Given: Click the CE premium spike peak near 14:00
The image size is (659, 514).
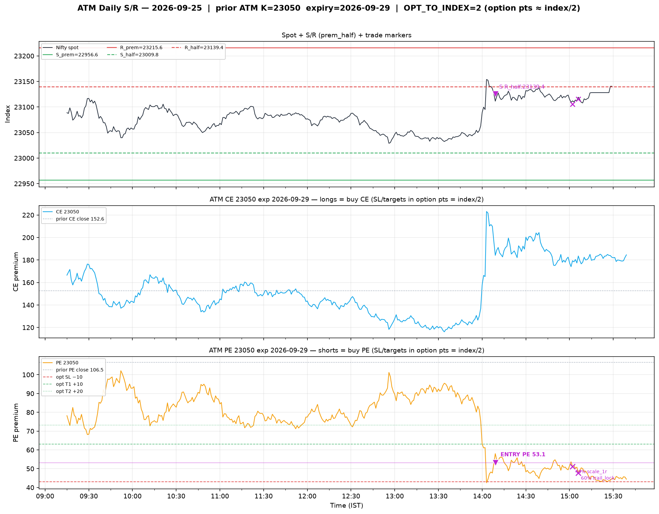Looking at the screenshot, I should click(487, 212).
